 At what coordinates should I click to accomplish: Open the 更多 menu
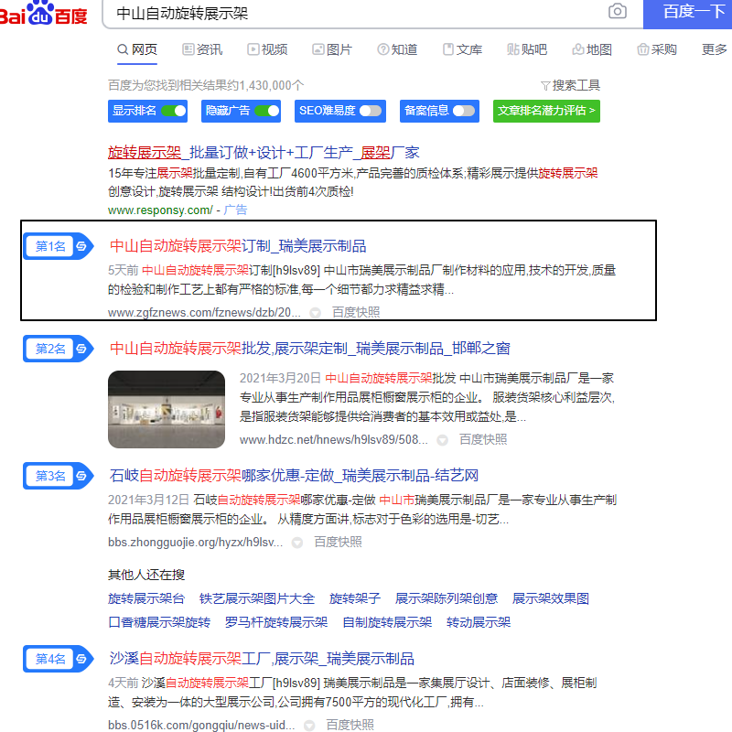tap(715, 49)
